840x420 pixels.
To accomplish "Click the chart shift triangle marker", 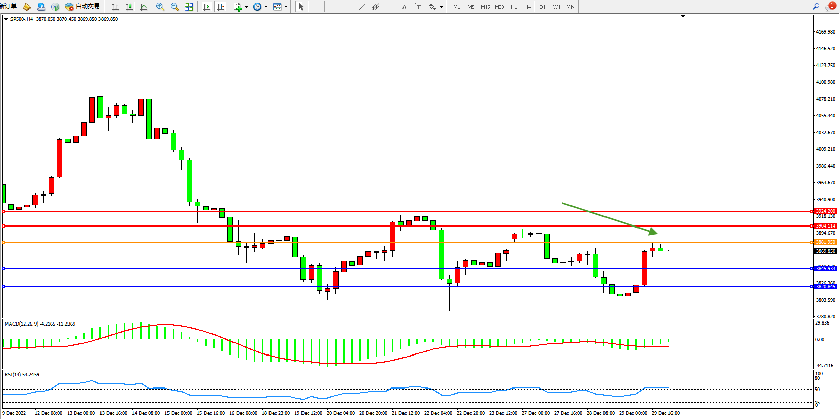I will click(683, 17).
